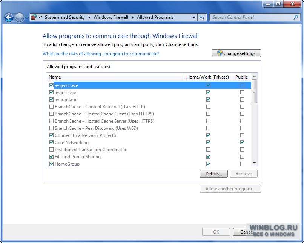Select the File and Printer Sharing row
This screenshot has width=304, height=243.
coord(149,157)
